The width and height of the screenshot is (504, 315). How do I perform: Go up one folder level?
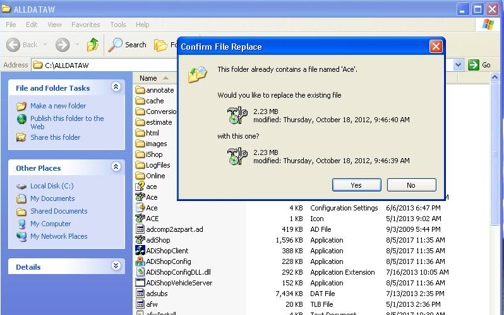[x=93, y=45]
